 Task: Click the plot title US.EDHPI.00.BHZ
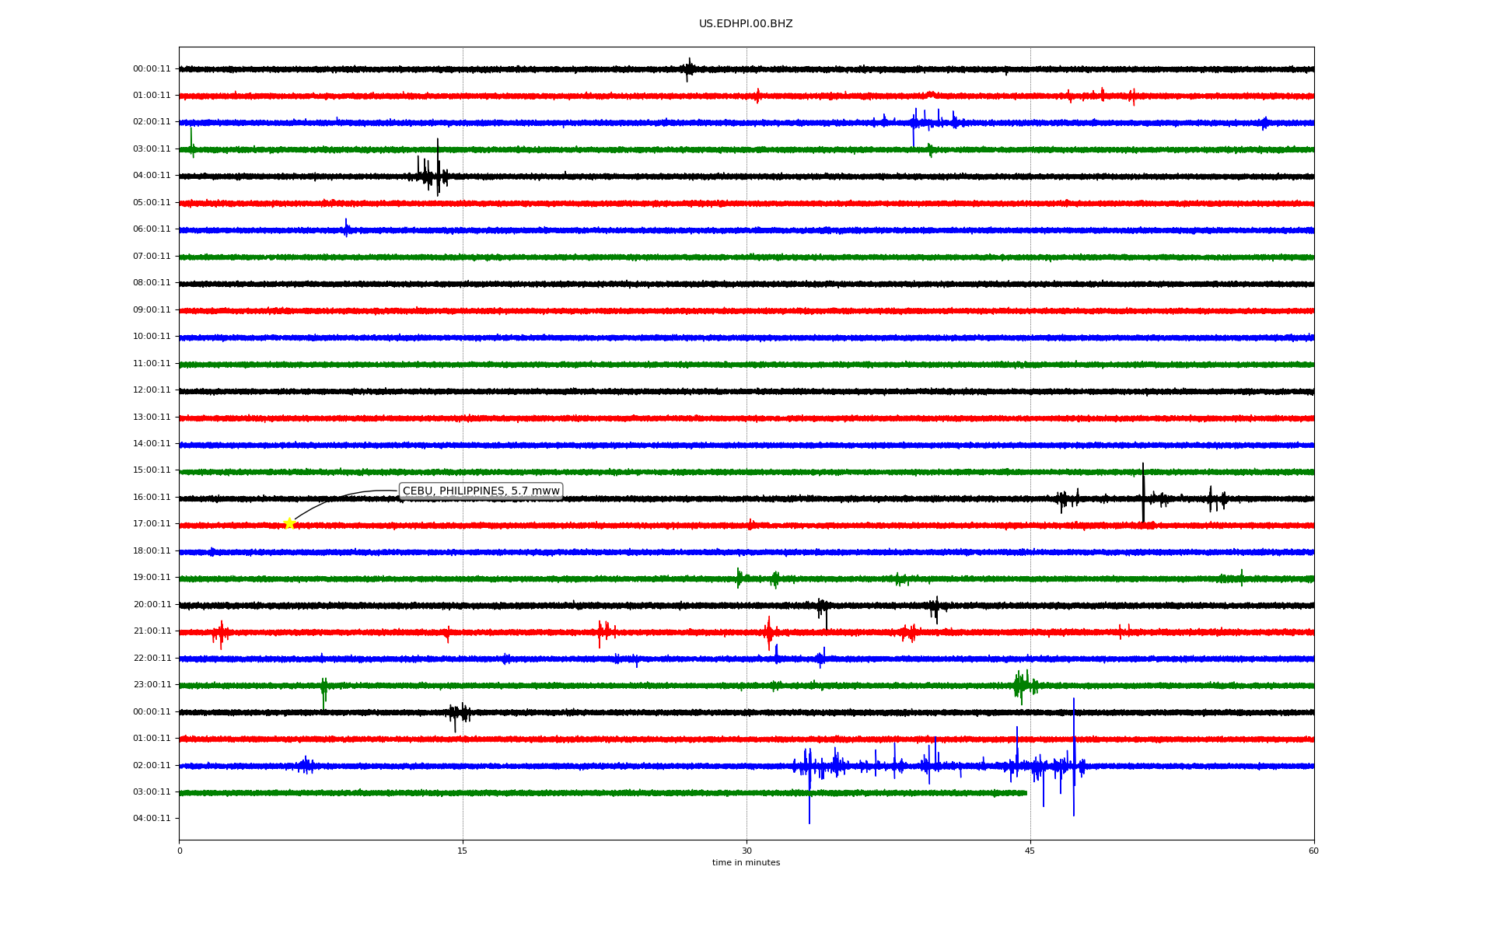coord(745,24)
